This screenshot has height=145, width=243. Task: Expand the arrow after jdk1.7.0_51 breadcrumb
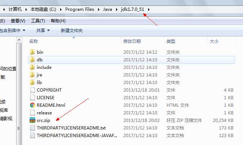149,9
